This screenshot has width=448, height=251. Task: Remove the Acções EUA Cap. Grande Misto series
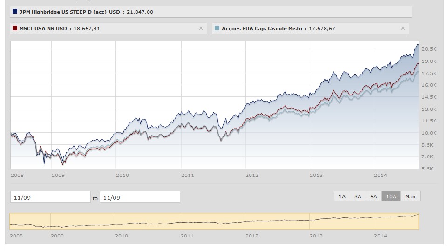(x=403, y=28)
